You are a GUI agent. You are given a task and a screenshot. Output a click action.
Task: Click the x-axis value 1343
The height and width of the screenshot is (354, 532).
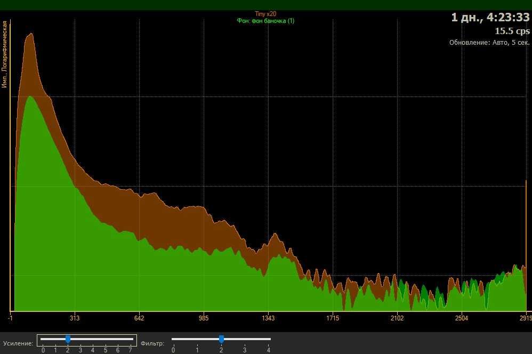(x=268, y=318)
